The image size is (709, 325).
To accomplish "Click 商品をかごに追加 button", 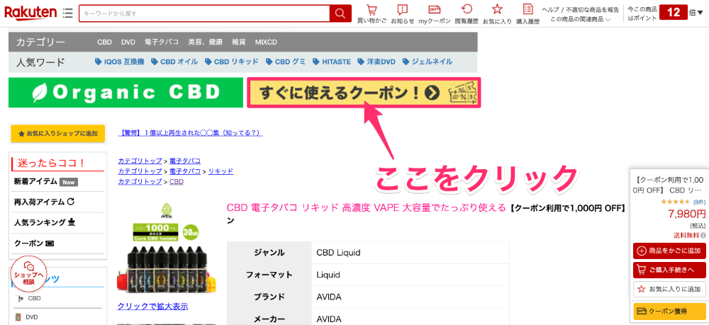I will coord(669,251).
